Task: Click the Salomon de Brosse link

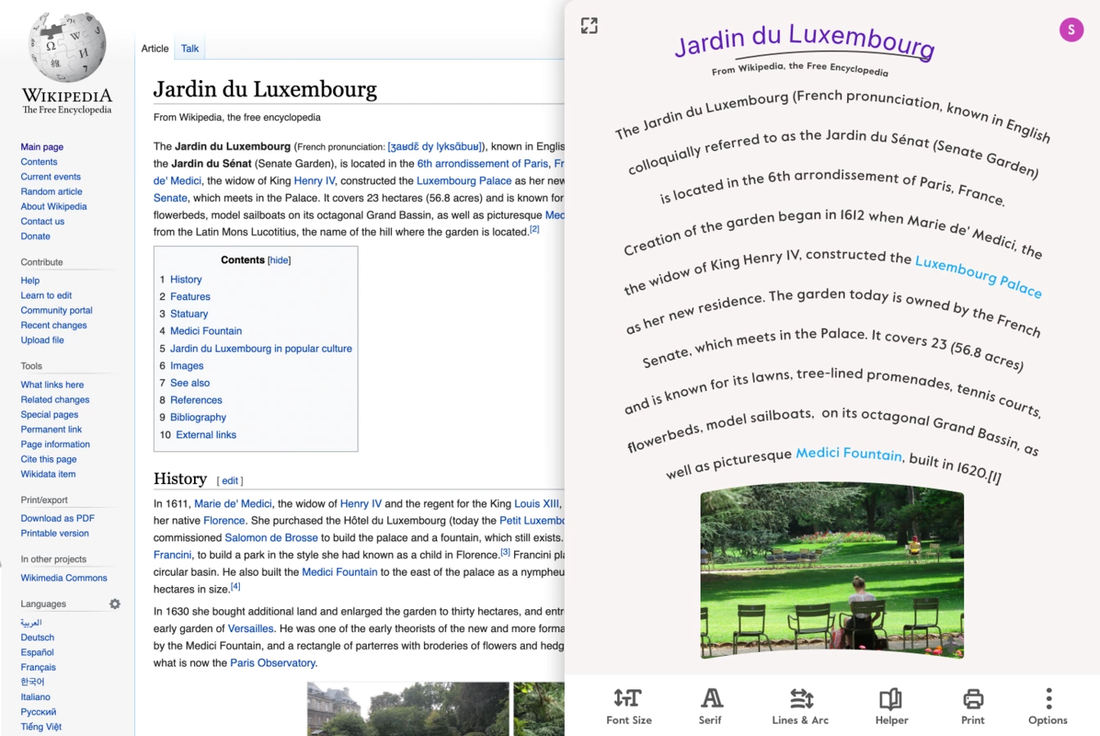Action: point(272,538)
